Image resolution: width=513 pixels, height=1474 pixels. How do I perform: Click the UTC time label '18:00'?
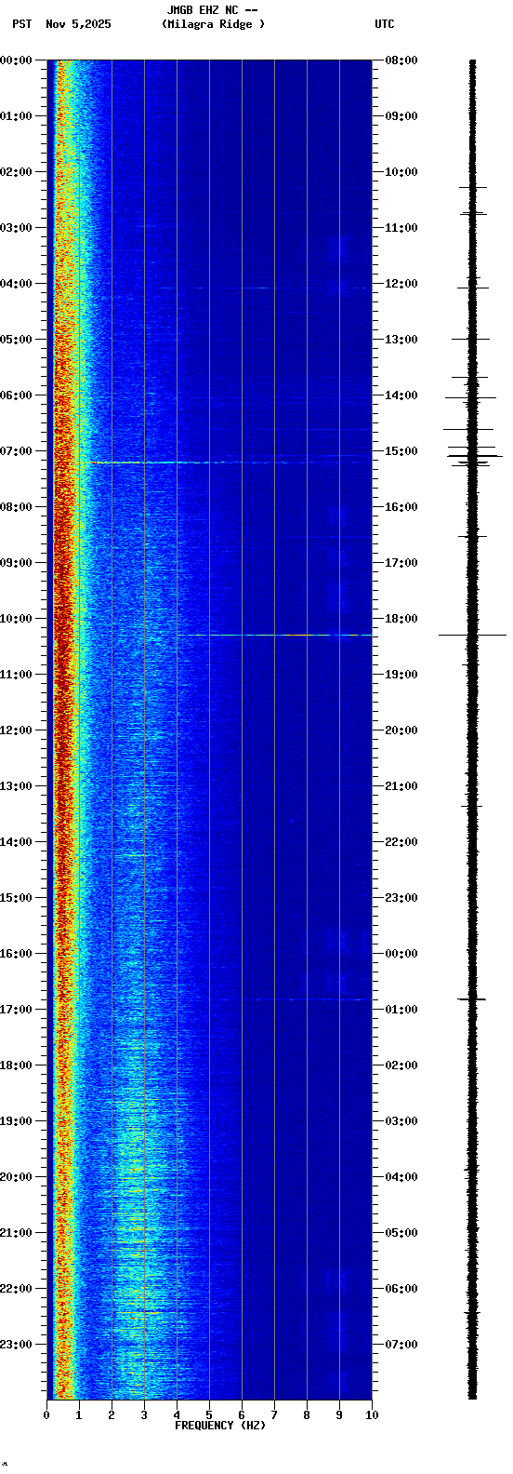401,619
